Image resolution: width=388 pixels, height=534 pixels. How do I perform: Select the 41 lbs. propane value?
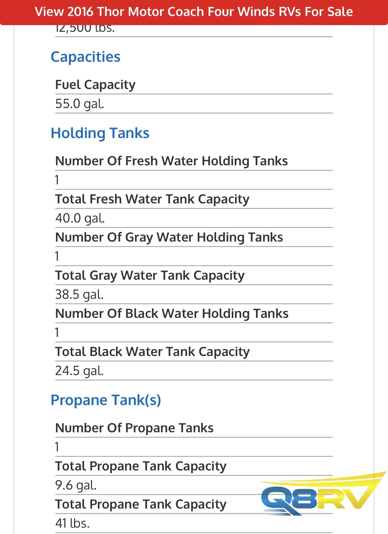[73, 523]
